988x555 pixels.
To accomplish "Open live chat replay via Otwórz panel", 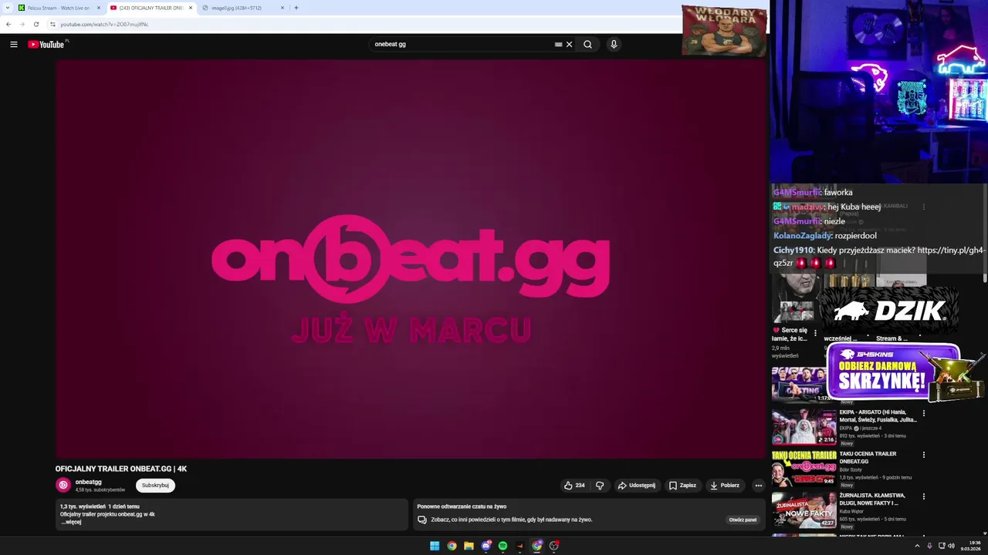I will pos(743,520).
